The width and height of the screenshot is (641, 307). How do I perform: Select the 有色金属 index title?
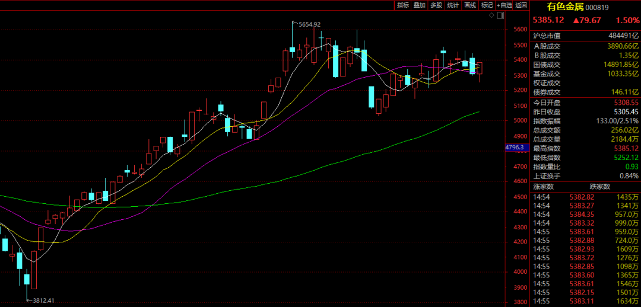(566, 7)
